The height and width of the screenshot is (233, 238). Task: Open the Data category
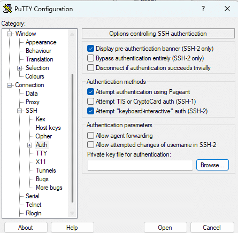click(x=32, y=94)
